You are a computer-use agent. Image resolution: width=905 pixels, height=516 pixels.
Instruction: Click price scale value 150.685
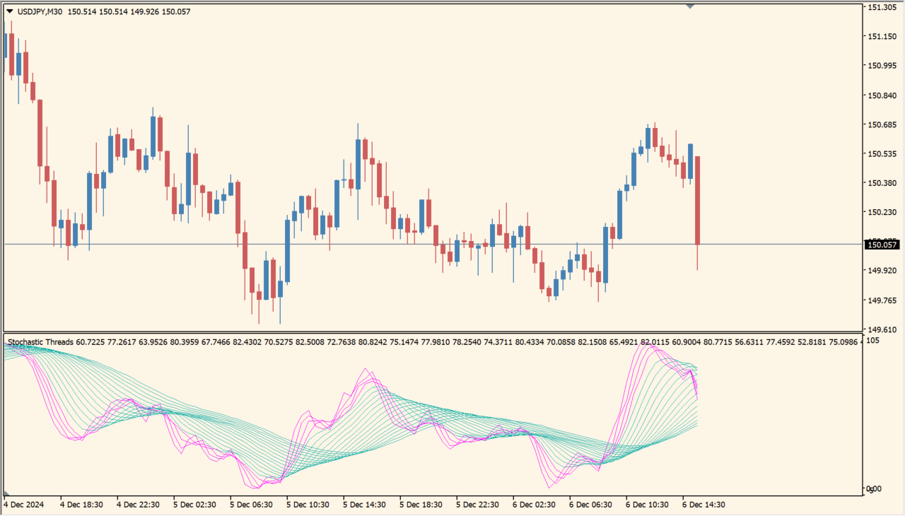point(881,124)
